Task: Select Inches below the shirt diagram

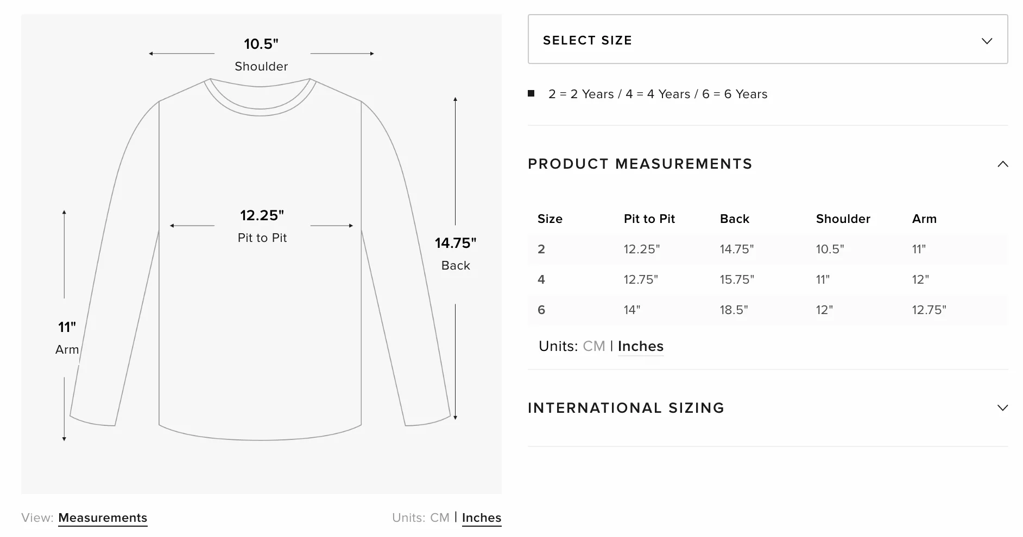Action: tap(482, 517)
